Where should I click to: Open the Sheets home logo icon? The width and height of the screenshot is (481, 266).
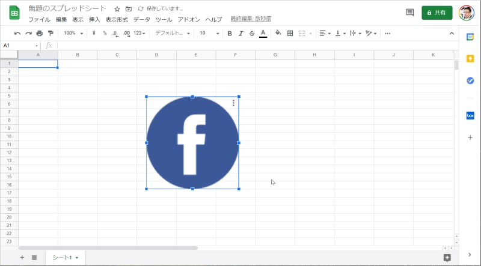coord(14,13)
